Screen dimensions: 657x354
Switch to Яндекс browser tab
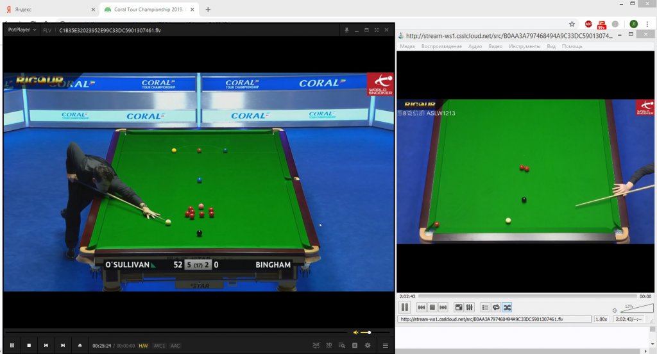[x=50, y=9]
